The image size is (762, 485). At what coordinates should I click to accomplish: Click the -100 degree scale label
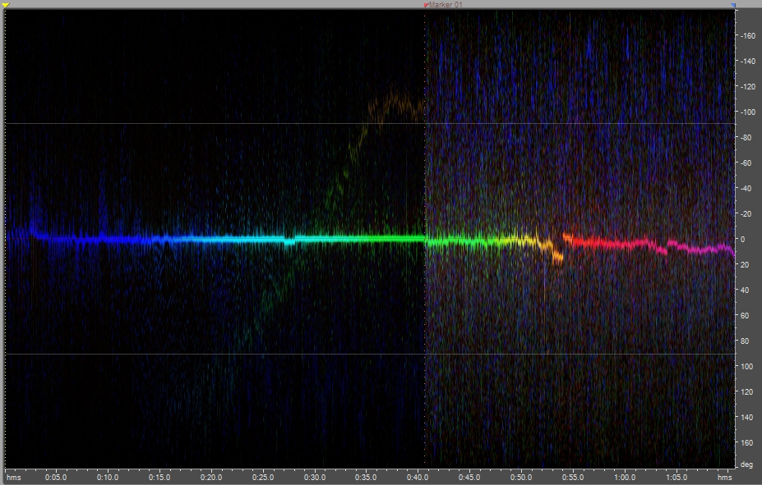click(x=748, y=112)
